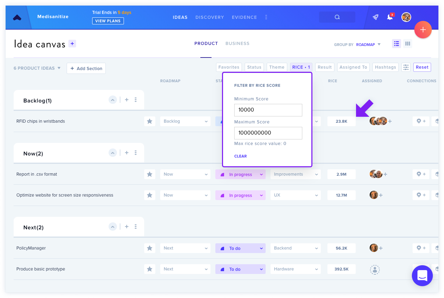
Task: Open the notifications bell
Action: [390, 17]
